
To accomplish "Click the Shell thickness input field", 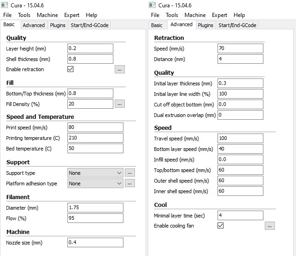I will coord(90,59).
